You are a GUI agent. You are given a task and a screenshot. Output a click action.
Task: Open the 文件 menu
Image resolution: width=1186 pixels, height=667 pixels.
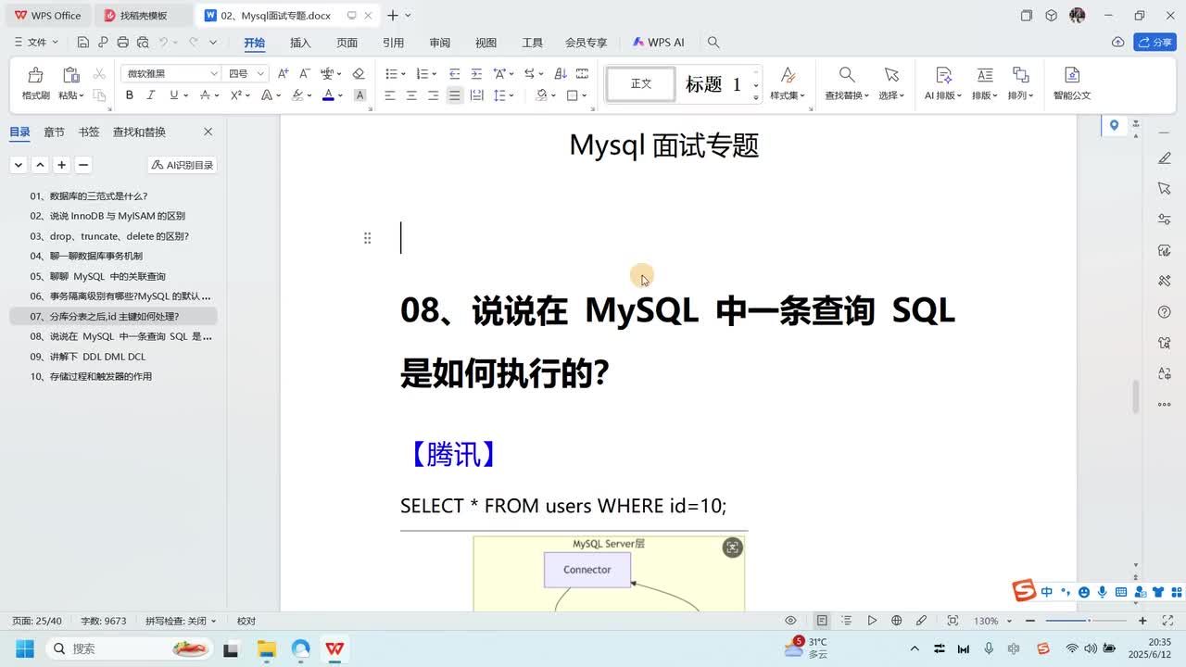[37, 43]
